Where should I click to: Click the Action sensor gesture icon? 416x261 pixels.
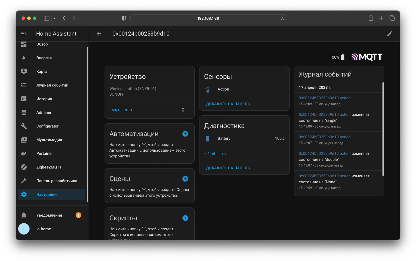pos(207,89)
